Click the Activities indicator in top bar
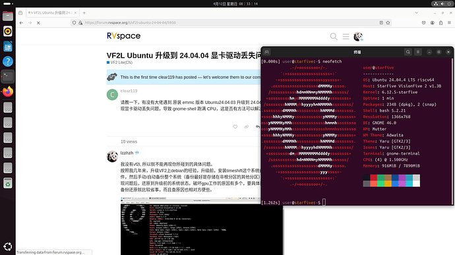The image size is (455, 255). 8,4
